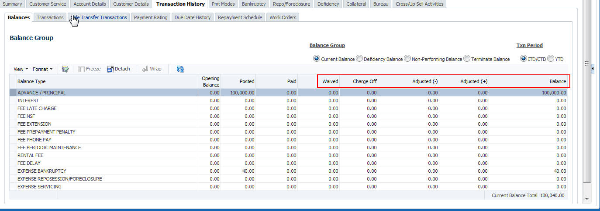Select the ITD/CTD period radio button
Viewport: 600px width, 211px height.
(524, 59)
